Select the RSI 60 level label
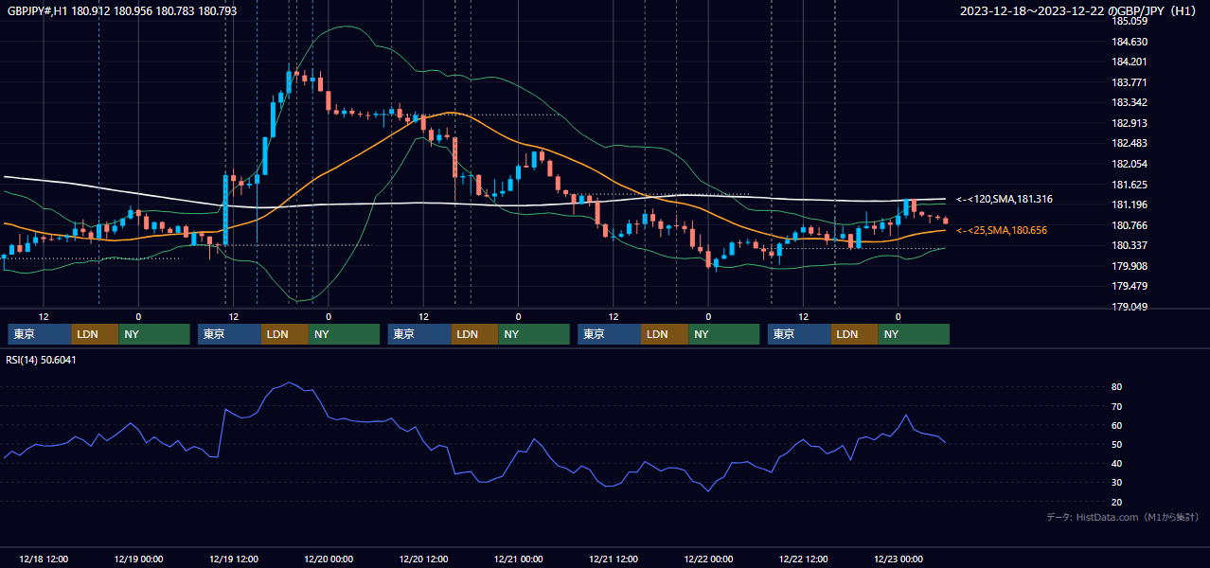Image resolution: width=1210 pixels, height=568 pixels. 1116,425
